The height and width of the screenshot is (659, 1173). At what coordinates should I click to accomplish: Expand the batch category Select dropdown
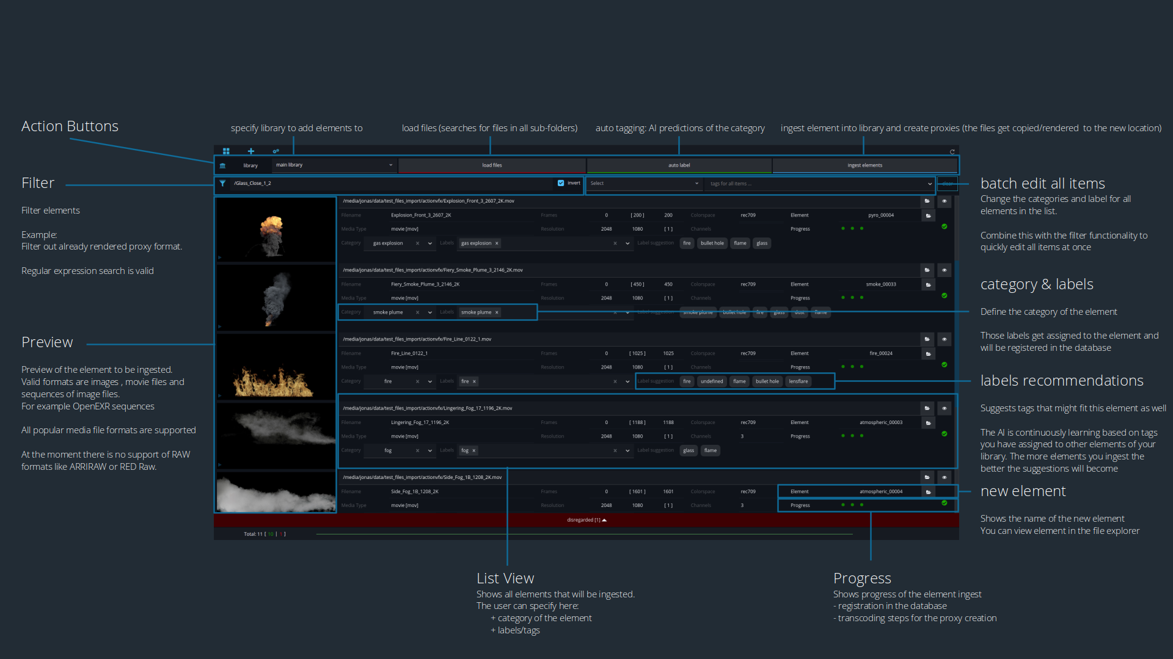[x=643, y=184]
